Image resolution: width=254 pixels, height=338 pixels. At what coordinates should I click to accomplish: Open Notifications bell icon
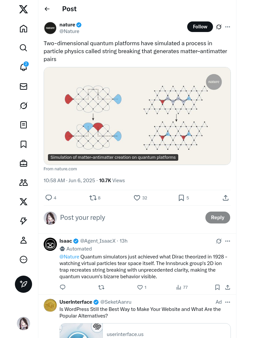(x=23, y=67)
